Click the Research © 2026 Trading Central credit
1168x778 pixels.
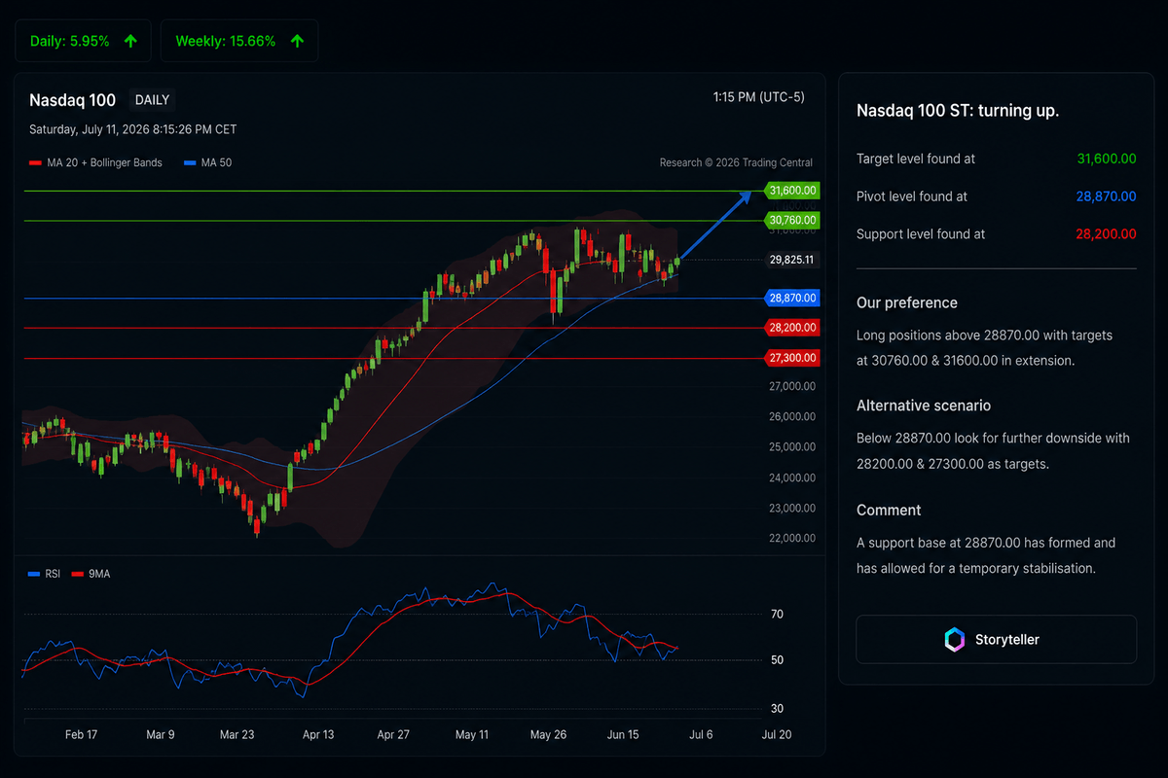(736, 162)
